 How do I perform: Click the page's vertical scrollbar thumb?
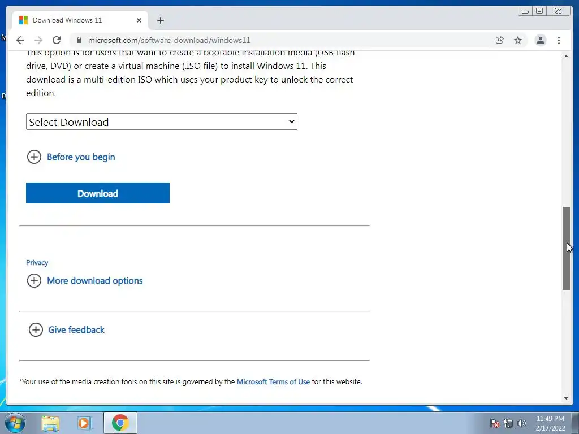(566, 248)
